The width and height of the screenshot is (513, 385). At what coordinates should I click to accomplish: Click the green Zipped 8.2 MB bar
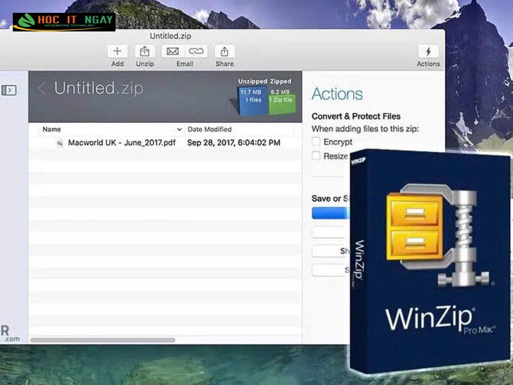(x=282, y=104)
